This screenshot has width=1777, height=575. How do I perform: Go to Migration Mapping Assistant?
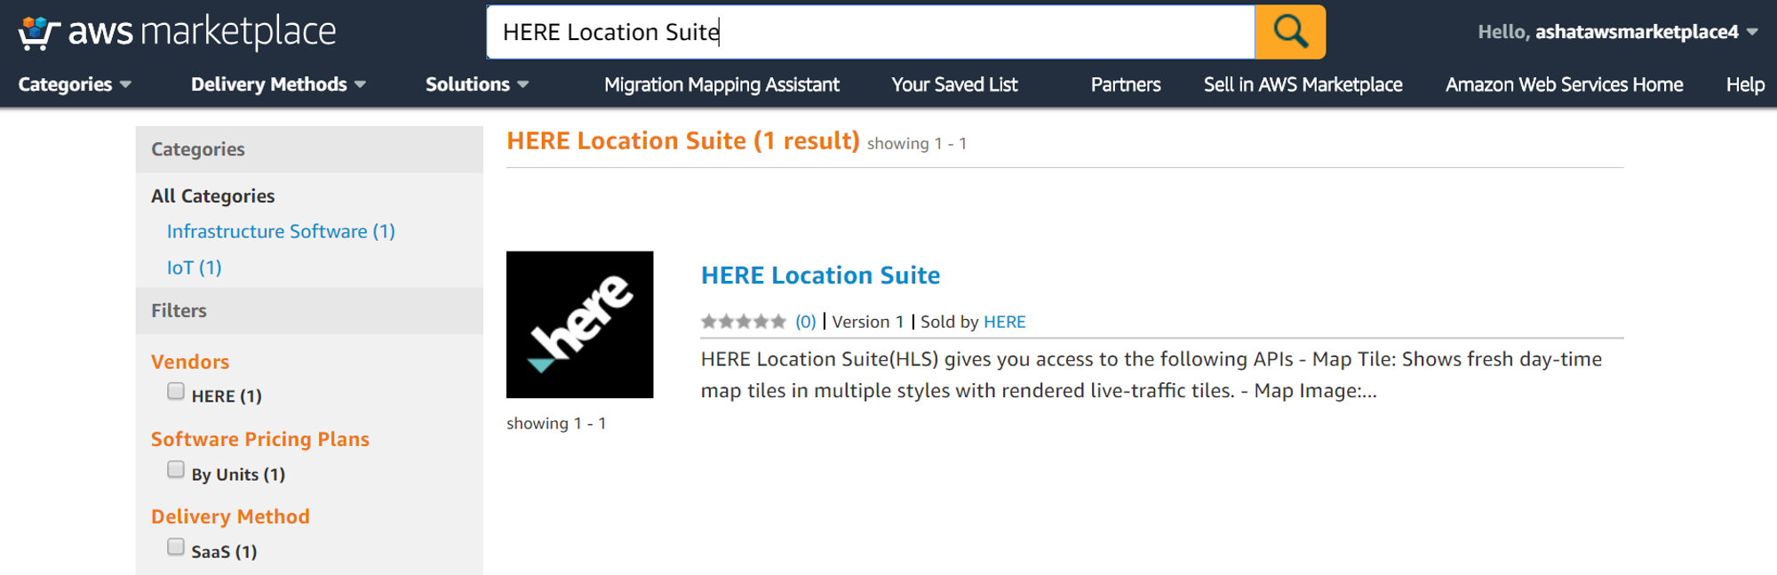click(x=721, y=84)
